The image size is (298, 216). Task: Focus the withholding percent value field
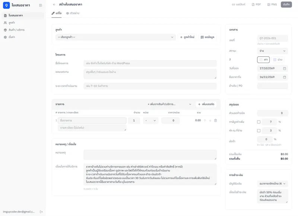(269, 131)
